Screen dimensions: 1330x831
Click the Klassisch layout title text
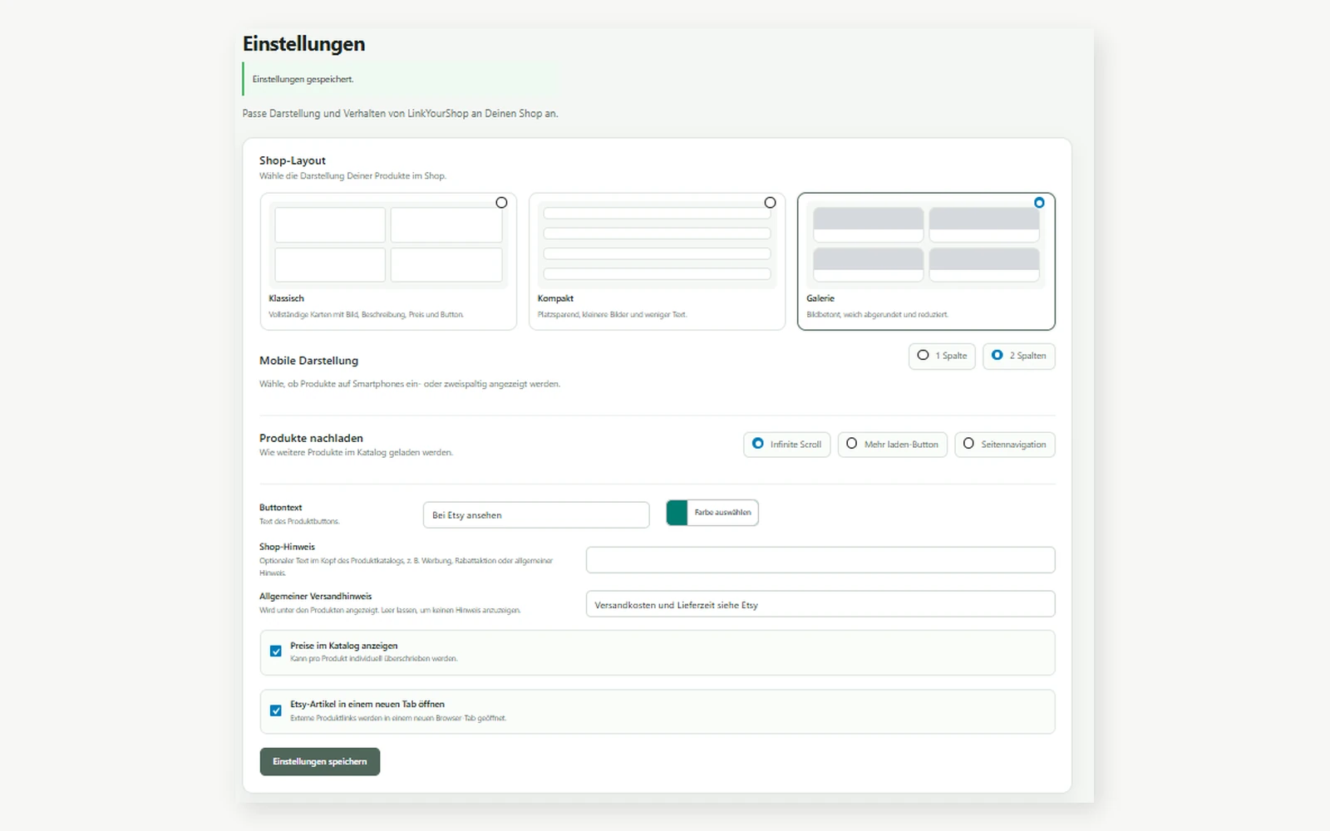286,298
